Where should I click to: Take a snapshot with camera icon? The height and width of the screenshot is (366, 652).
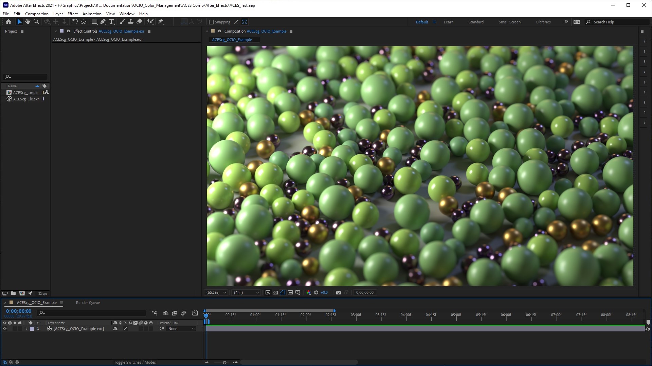tap(338, 292)
